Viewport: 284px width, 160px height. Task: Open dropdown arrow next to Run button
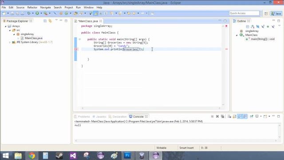pyautogui.click(x=41, y=13)
